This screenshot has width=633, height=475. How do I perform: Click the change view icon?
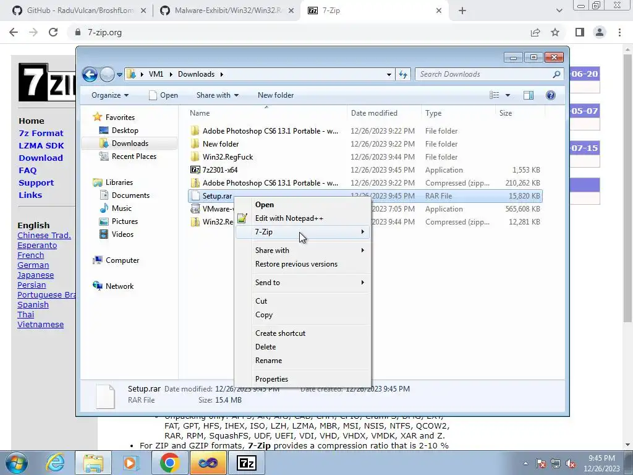(x=494, y=95)
